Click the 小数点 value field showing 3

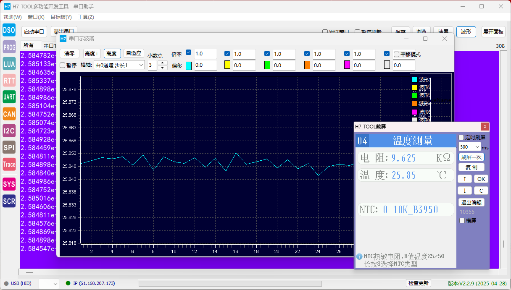coord(153,65)
